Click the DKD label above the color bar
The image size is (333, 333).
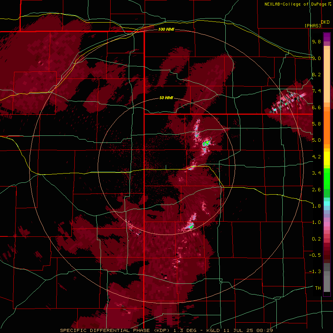click(x=325, y=22)
